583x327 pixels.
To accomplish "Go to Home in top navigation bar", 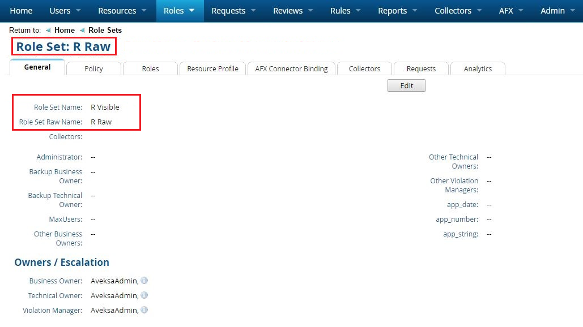I will (x=22, y=11).
